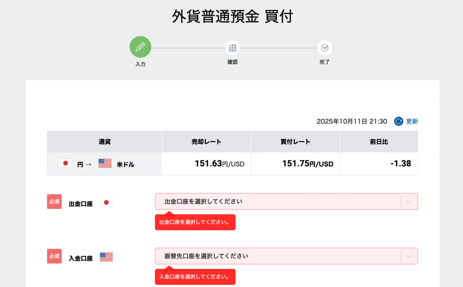Open the 出金口座を選択してください dropdown

[278, 202]
